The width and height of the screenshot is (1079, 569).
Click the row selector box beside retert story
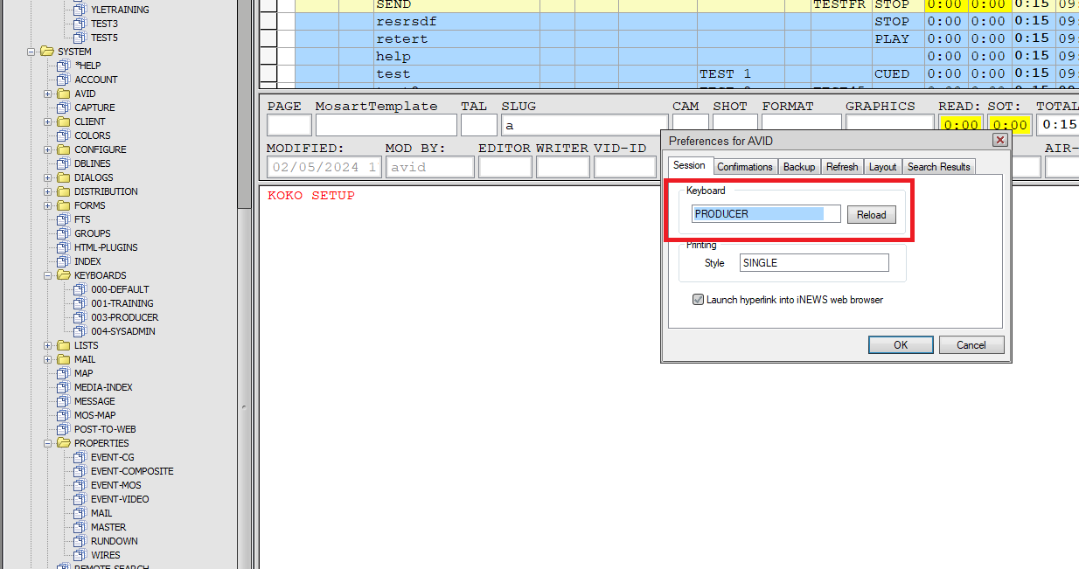click(x=268, y=39)
